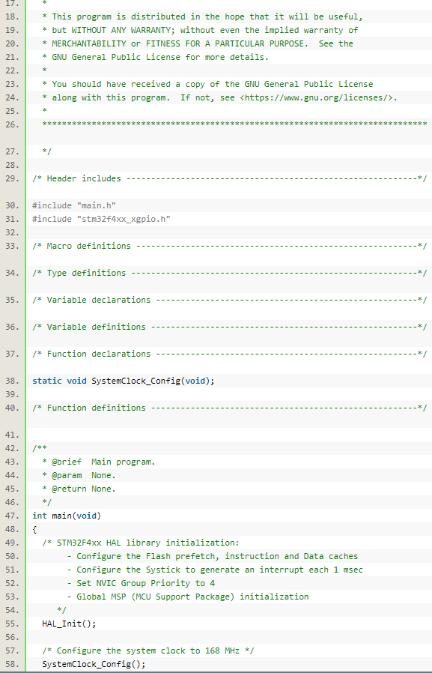Click SystemClock_Config(); call on line 58
The height and width of the screenshot is (673, 432).
(x=94, y=664)
